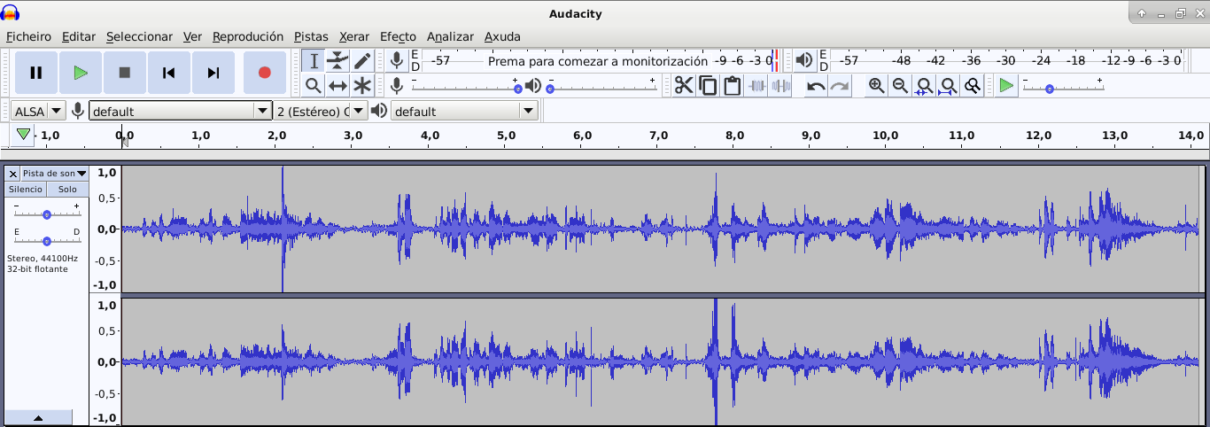Viewport: 1210px width, 427px height.
Task: Select the Draw (pencil) tool
Action: (362, 61)
